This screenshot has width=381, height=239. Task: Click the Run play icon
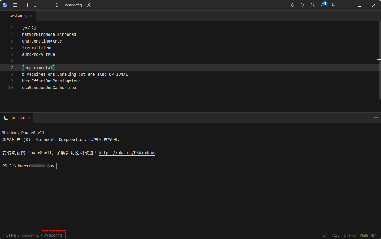coord(302,5)
